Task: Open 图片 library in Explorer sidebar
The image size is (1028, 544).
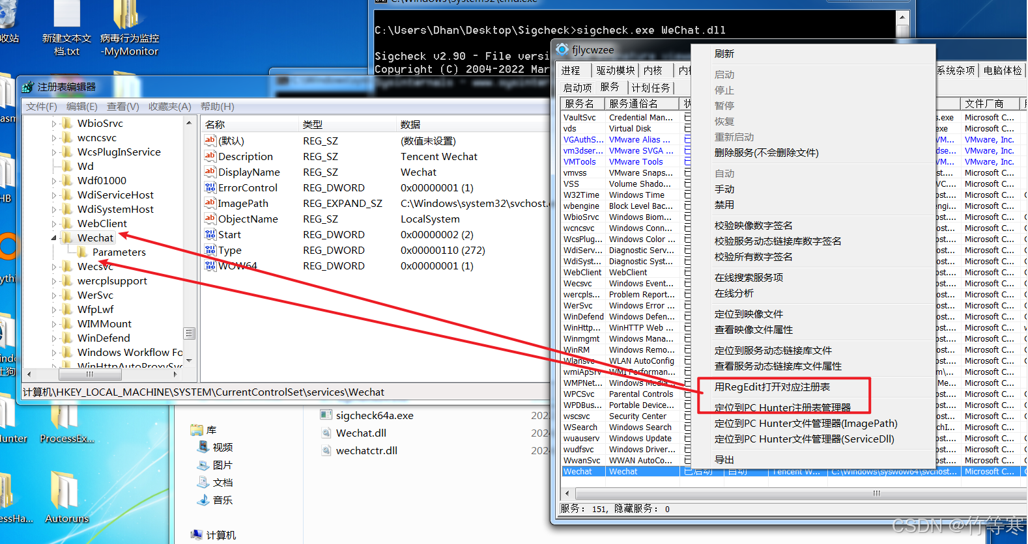Action: coord(216,465)
